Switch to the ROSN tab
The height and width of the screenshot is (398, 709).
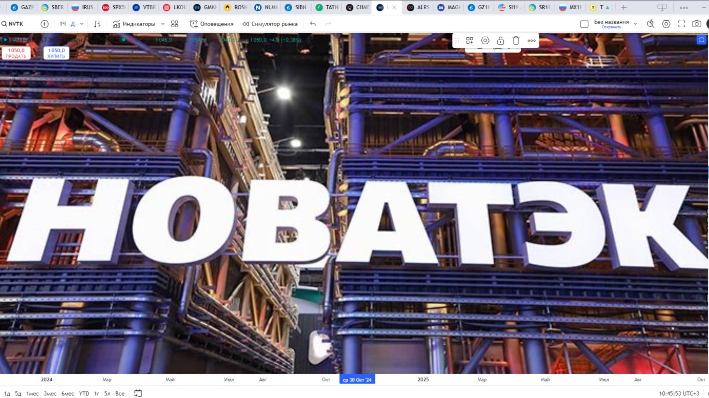[x=235, y=7]
